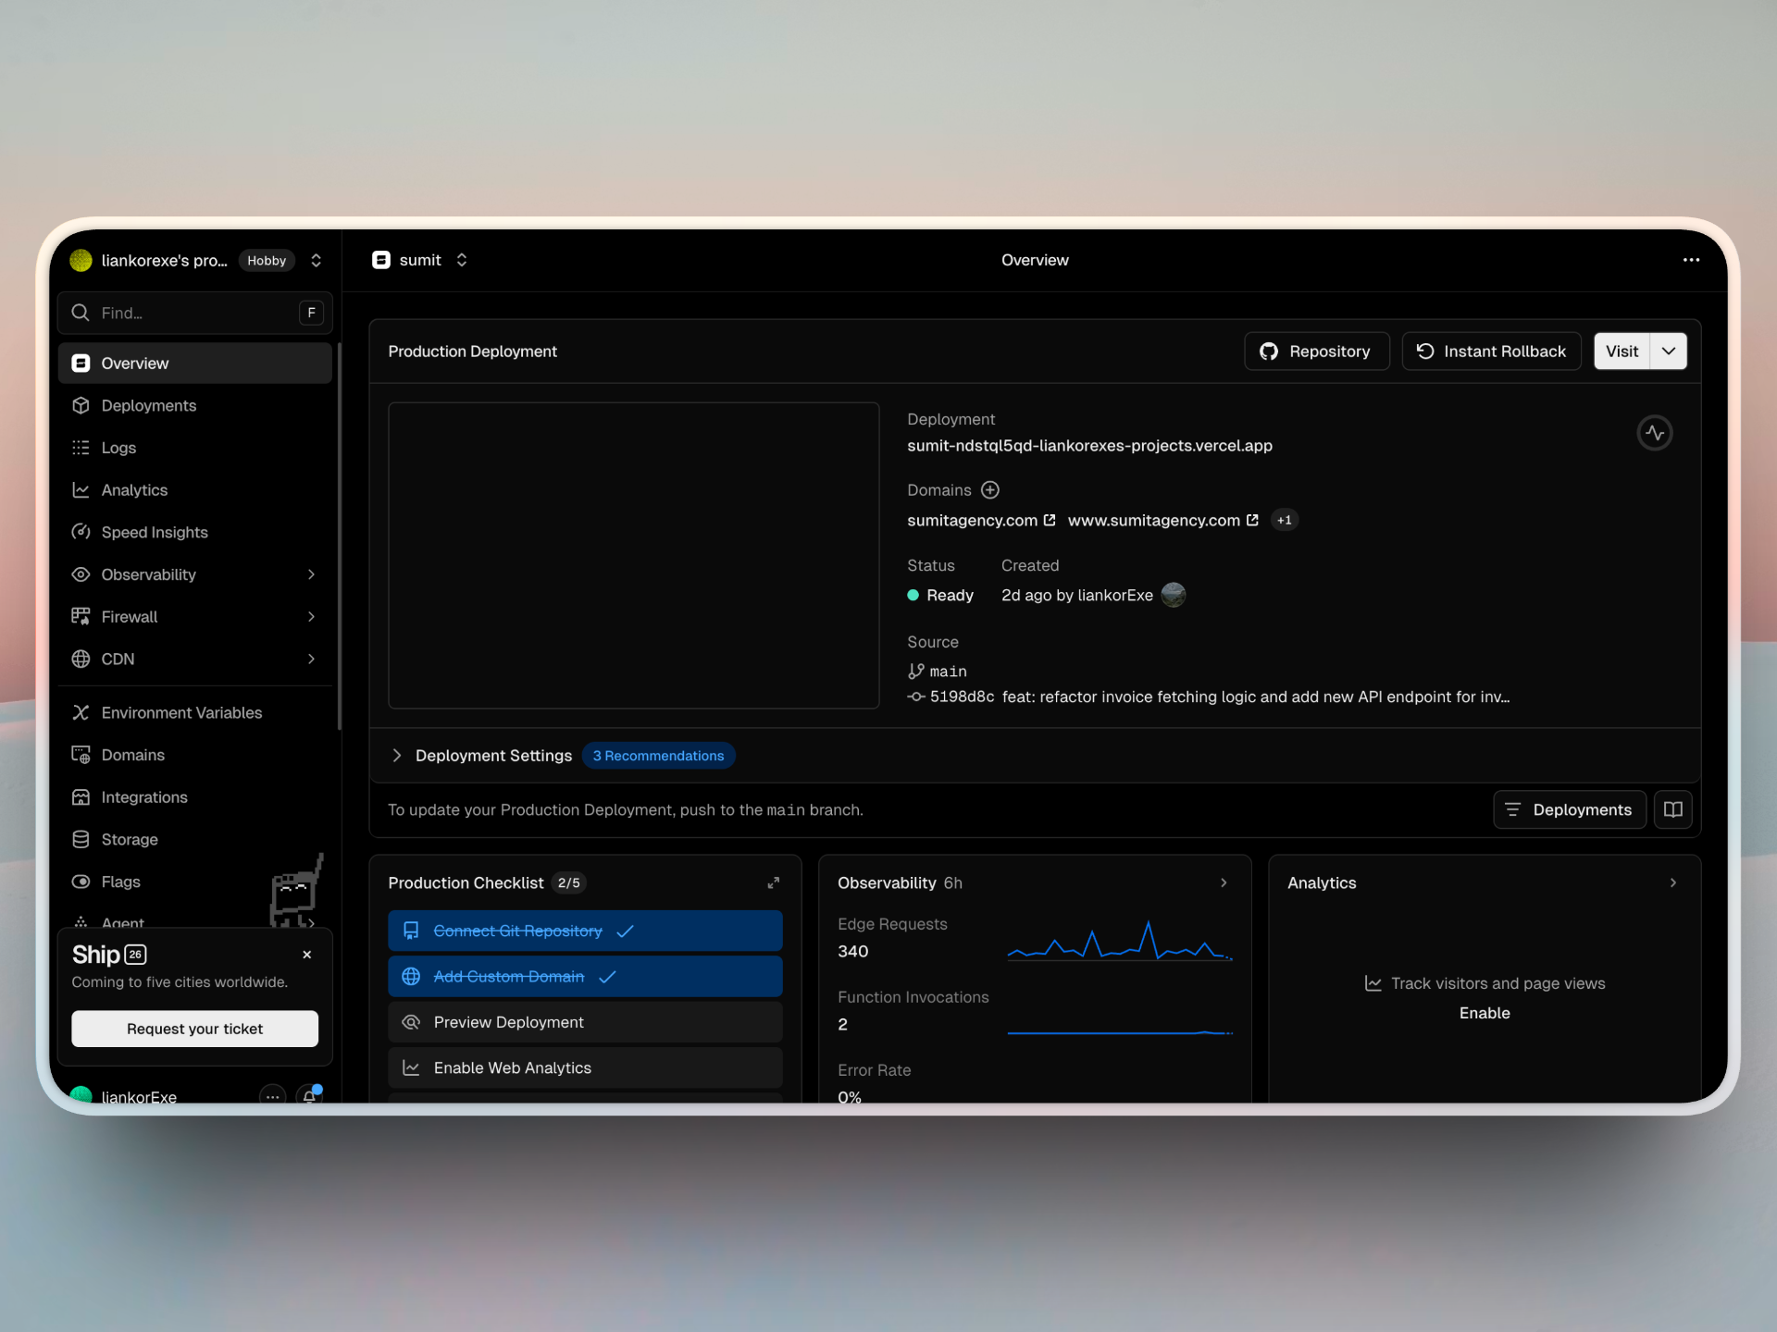Screen dimensions: 1777x1332
Task: Open Domains in the sidebar
Action: 195,756
